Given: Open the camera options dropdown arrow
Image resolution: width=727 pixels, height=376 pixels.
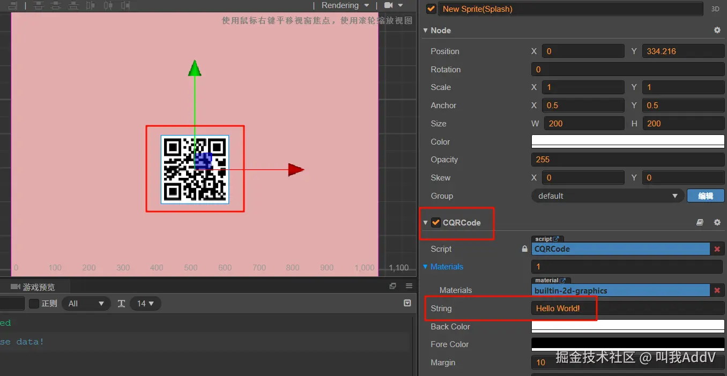Looking at the screenshot, I should click(x=400, y=5).
